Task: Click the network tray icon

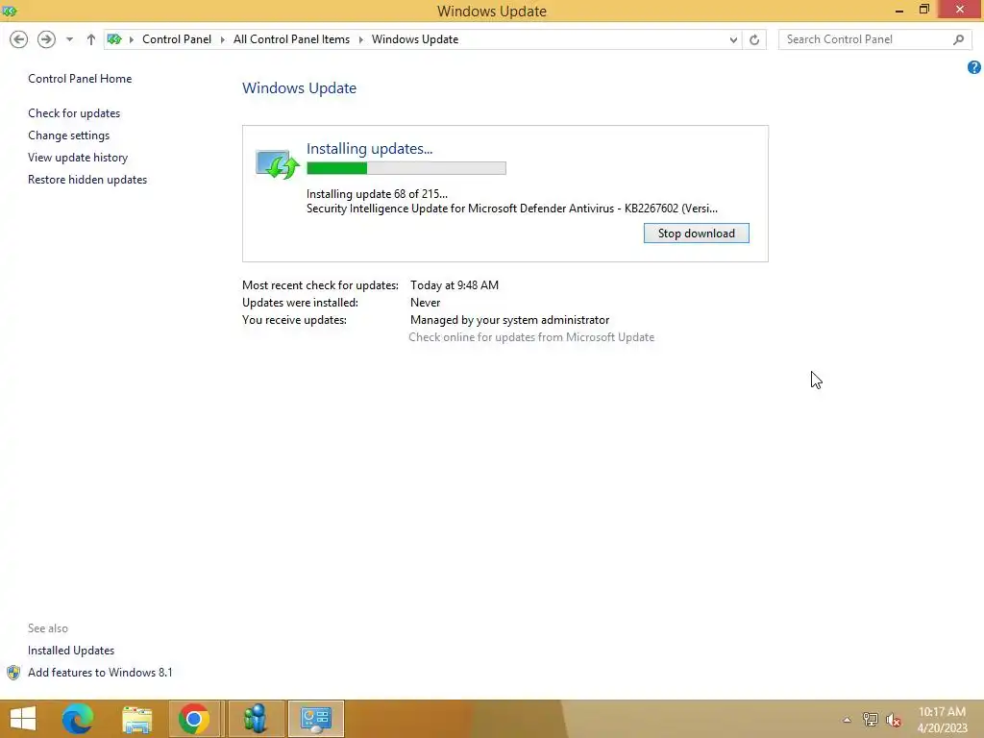Action: (870, 720)
